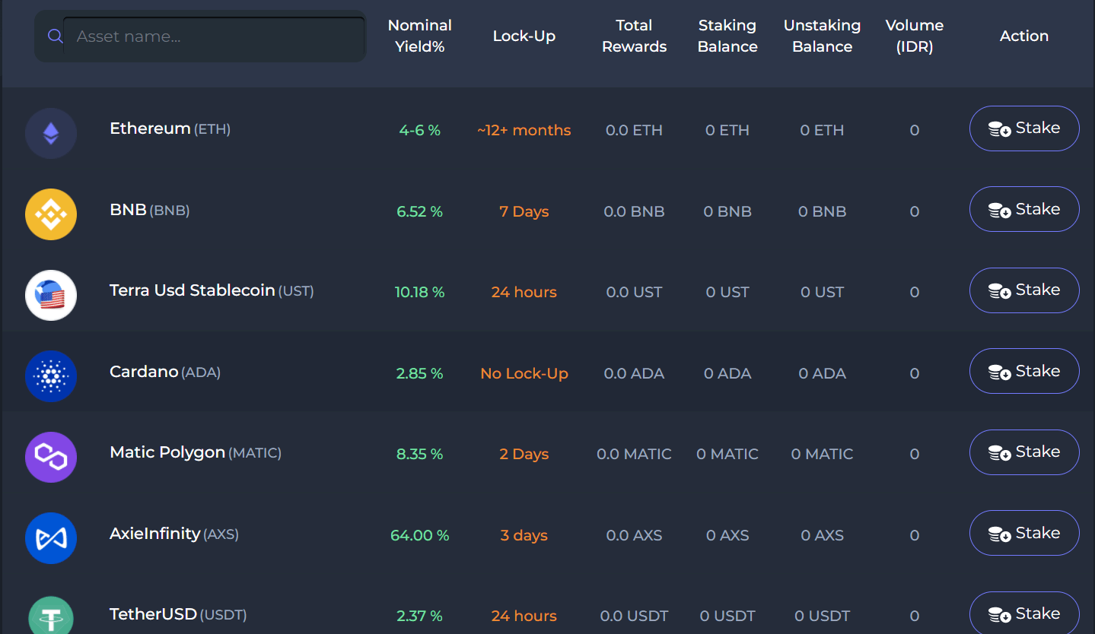The width and height of the screenshot is (1095, 634).
Task: Click the 64.00 % yield value
Action: tap(420, 535)
